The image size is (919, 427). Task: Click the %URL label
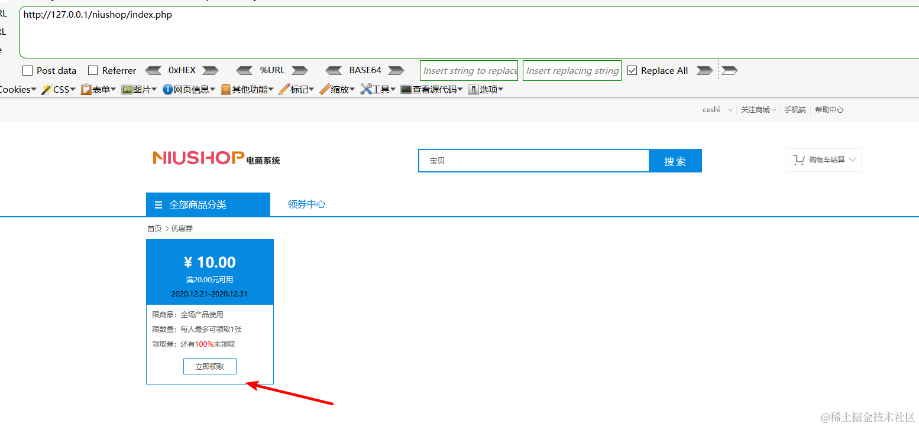pyautogui.click(x=273, y=70)
